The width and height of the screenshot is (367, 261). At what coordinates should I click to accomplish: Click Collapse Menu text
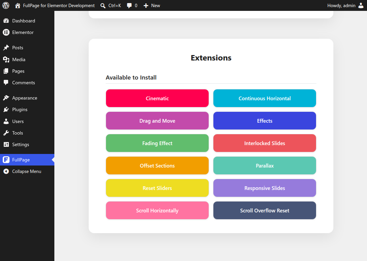coord(27,171)
